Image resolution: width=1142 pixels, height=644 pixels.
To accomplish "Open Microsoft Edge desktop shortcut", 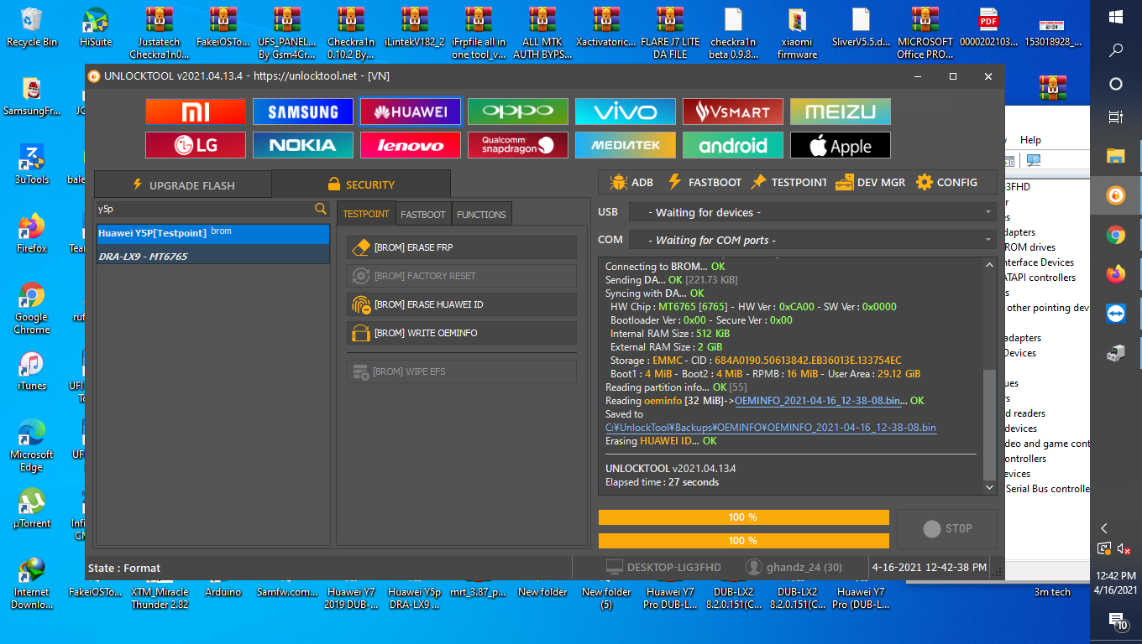I will [32, 445].
